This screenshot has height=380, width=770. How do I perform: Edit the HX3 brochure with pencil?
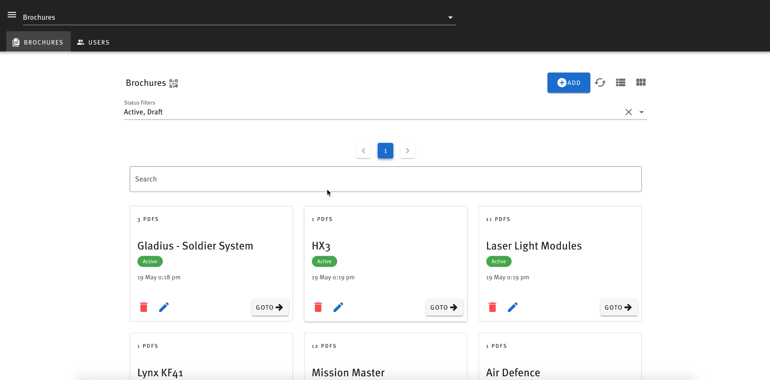tap(338, 307)
